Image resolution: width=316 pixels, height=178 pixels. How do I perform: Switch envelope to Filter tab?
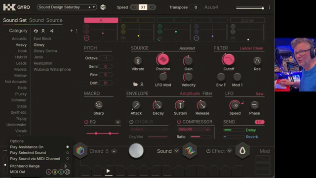coord(207,93)
